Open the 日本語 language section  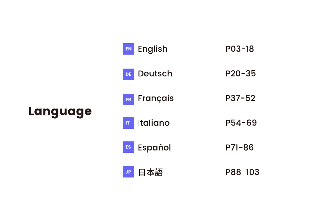click(x=150, y=172)
